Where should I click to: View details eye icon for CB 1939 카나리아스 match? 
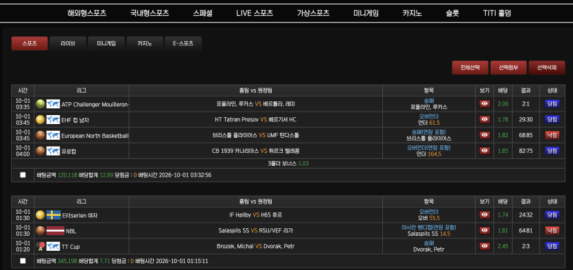484,151
